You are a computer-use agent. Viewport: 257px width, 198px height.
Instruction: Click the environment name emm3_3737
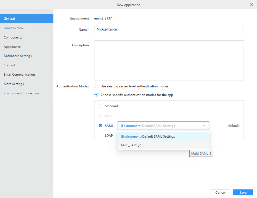pos(103,18)
